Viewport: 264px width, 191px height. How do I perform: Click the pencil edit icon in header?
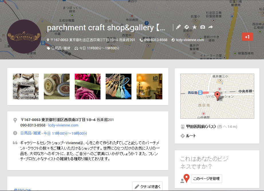[x=178, y=27]
